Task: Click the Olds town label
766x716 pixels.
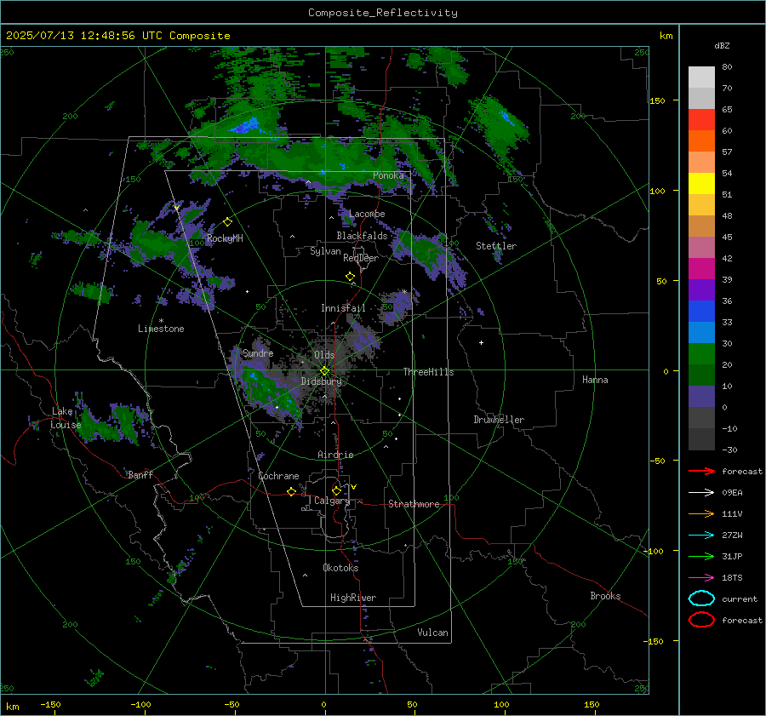Action: [324, 355]
